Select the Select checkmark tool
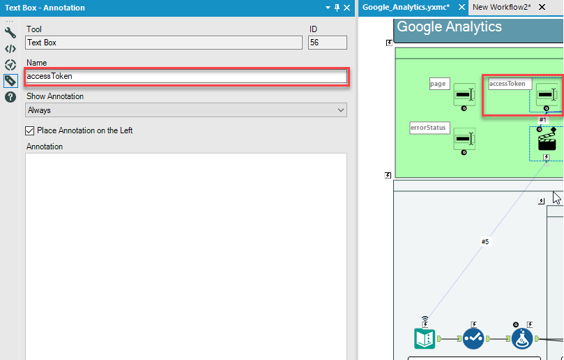This screenshot has height=360, width=564. click(x=473, y=339)
